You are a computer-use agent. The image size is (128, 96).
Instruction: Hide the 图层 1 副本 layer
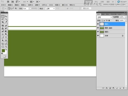[98, 28]
